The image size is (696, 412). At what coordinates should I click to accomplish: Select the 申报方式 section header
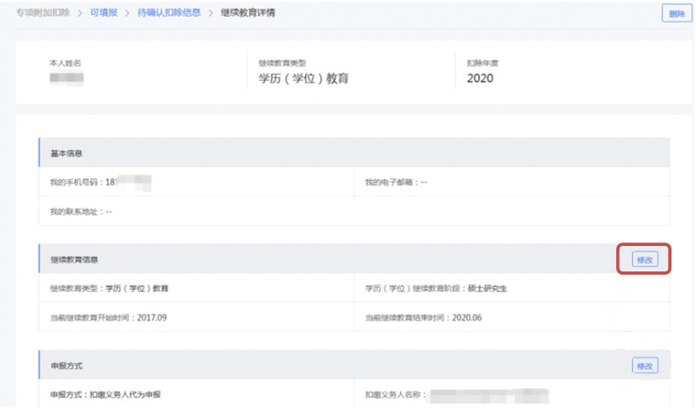coord(67,365)
